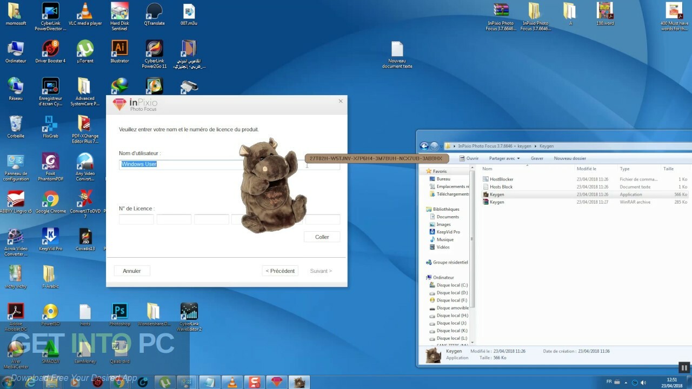
Task: Launch Google Chrome from the desktop
Action: [x=50, y=203]
